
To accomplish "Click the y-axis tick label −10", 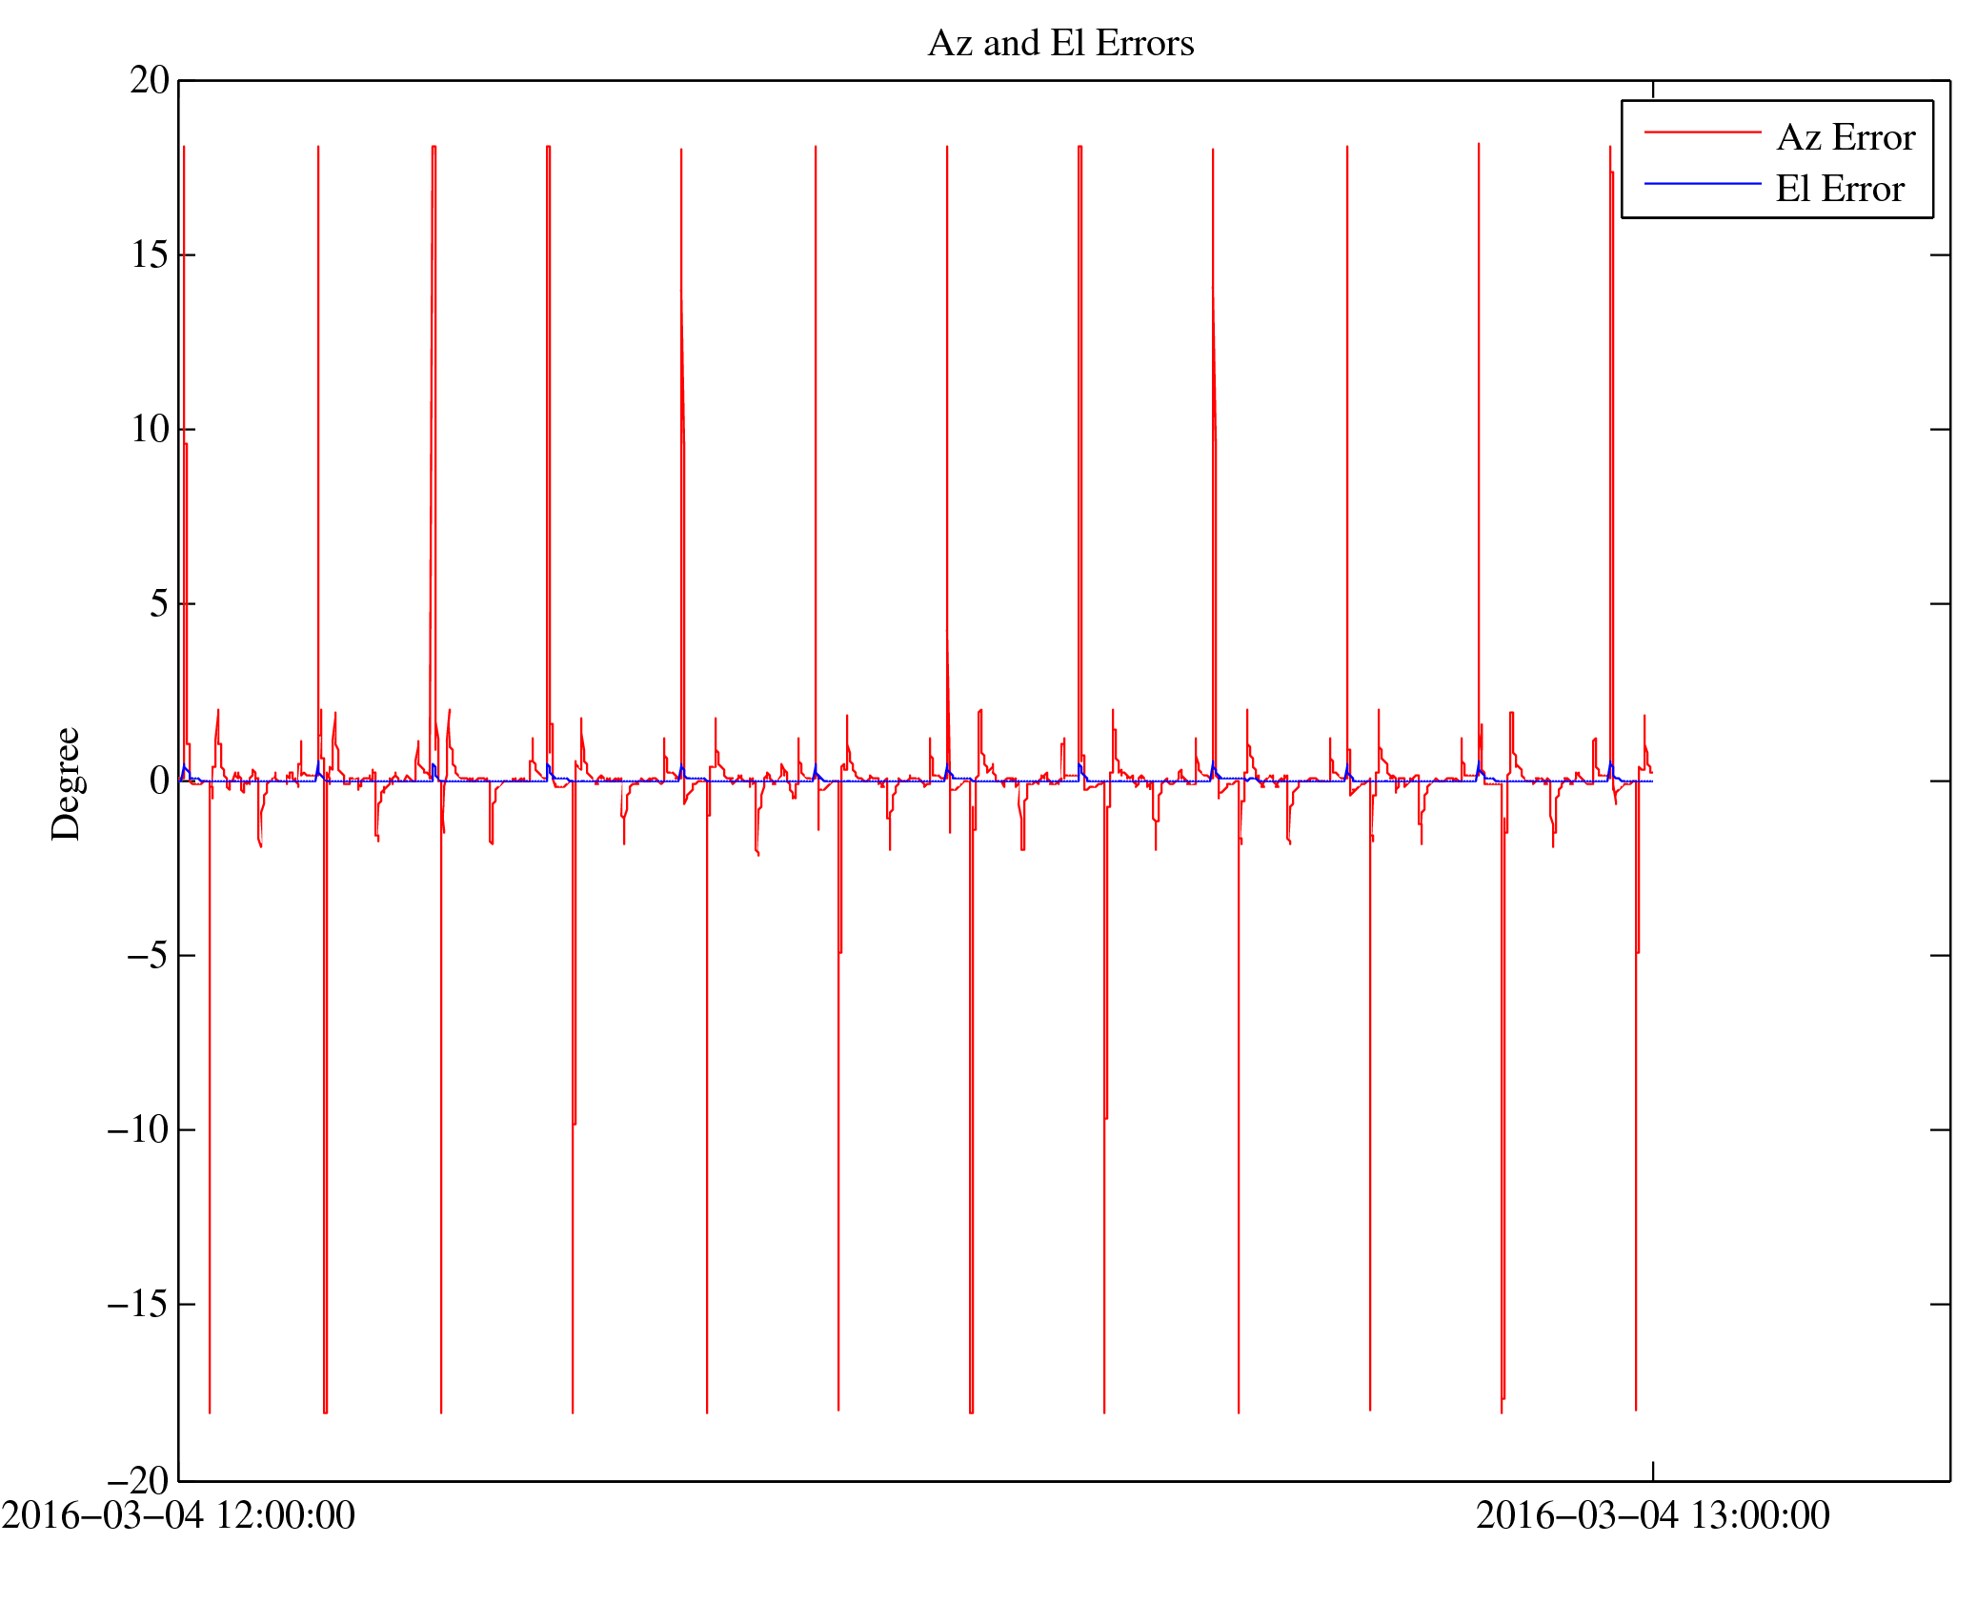I will pyautogui.click(x=138, y=1130).
